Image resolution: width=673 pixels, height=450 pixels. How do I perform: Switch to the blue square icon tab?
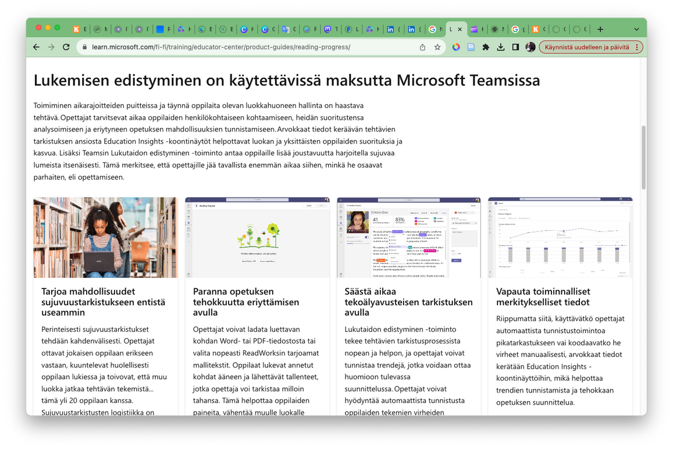163,29
